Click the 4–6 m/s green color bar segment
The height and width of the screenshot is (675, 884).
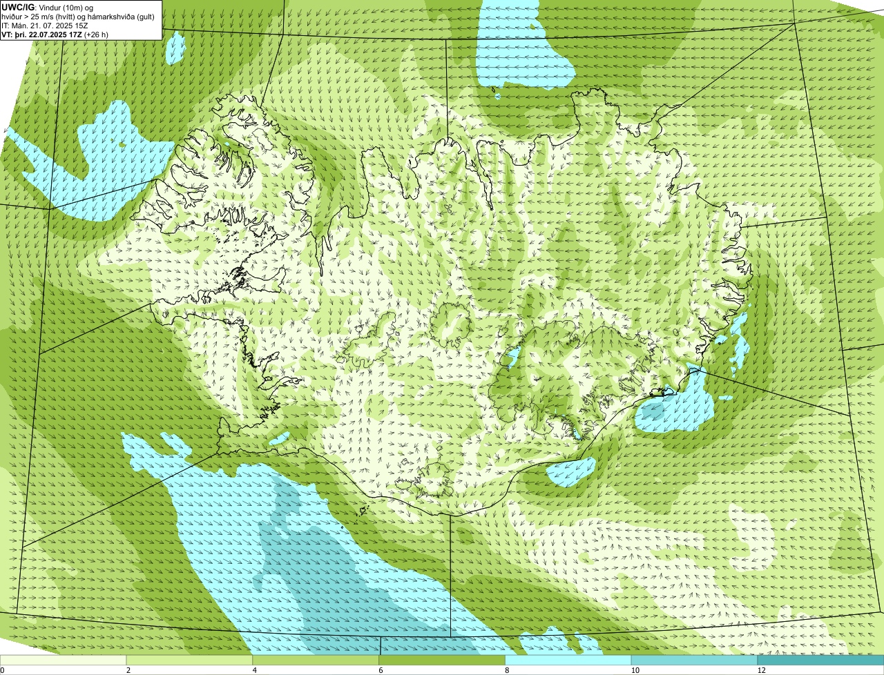(316, 660)
